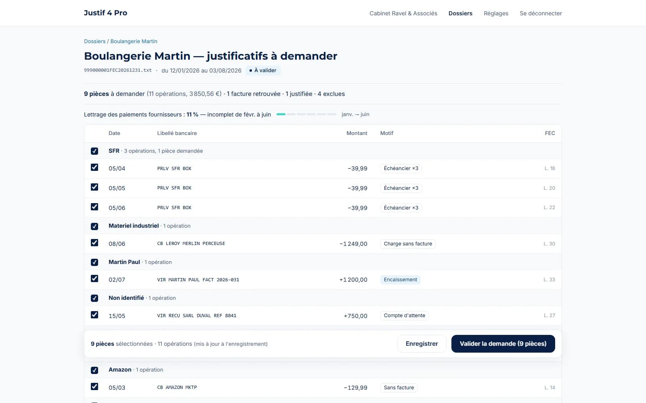Toggle the VIR Martin Paul Fact 2026-031 checkbox

tap(94, 278)
